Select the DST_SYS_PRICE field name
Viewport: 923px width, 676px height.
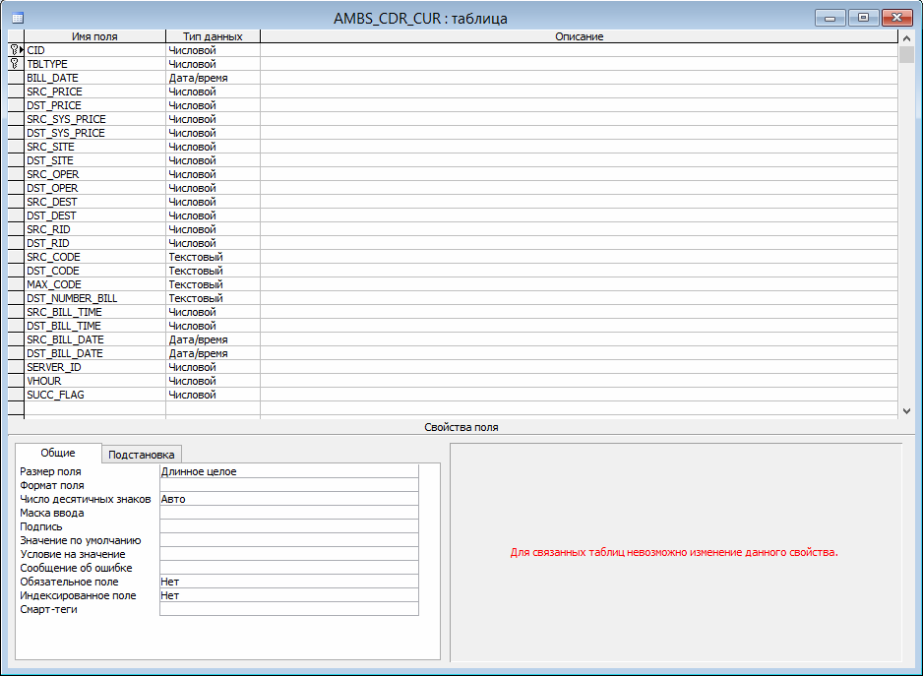pyautogui.click(x=65, y=133)
